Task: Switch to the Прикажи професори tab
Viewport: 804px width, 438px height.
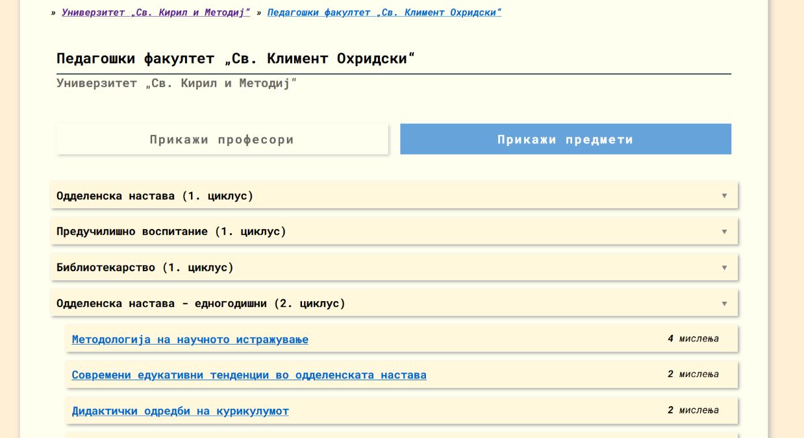Action: (x=222, y=139)
